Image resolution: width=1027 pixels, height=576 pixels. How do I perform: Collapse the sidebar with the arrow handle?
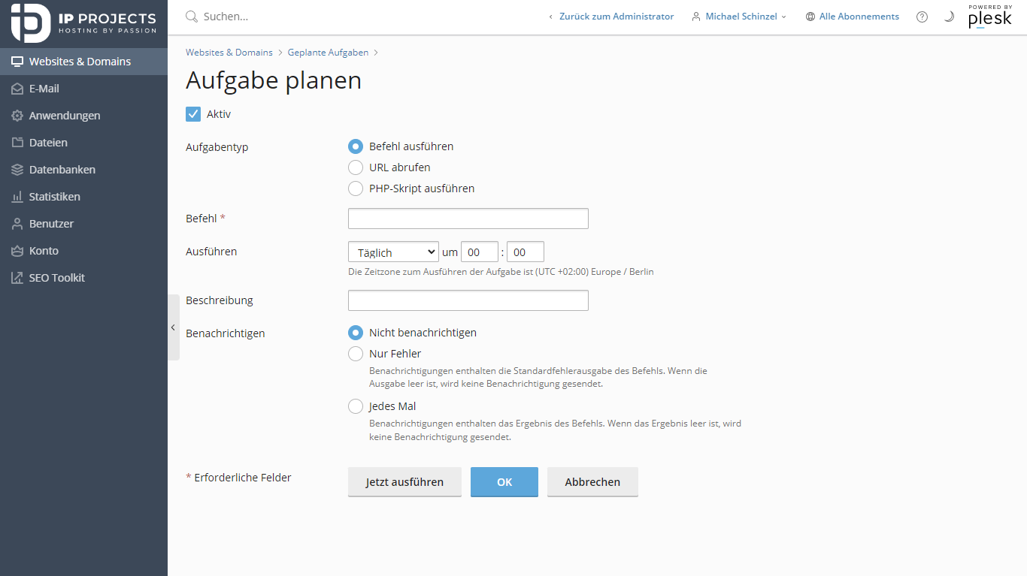(173, 327)
